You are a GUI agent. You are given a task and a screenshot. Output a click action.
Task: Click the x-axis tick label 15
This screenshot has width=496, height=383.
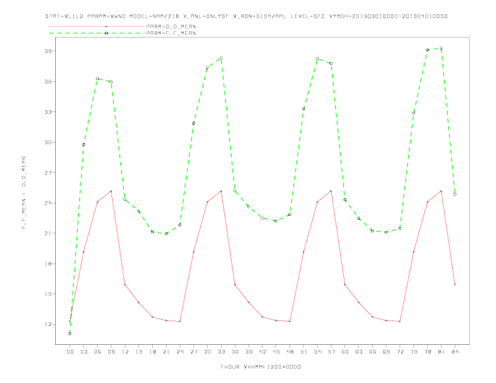click(x=138, y=352)
